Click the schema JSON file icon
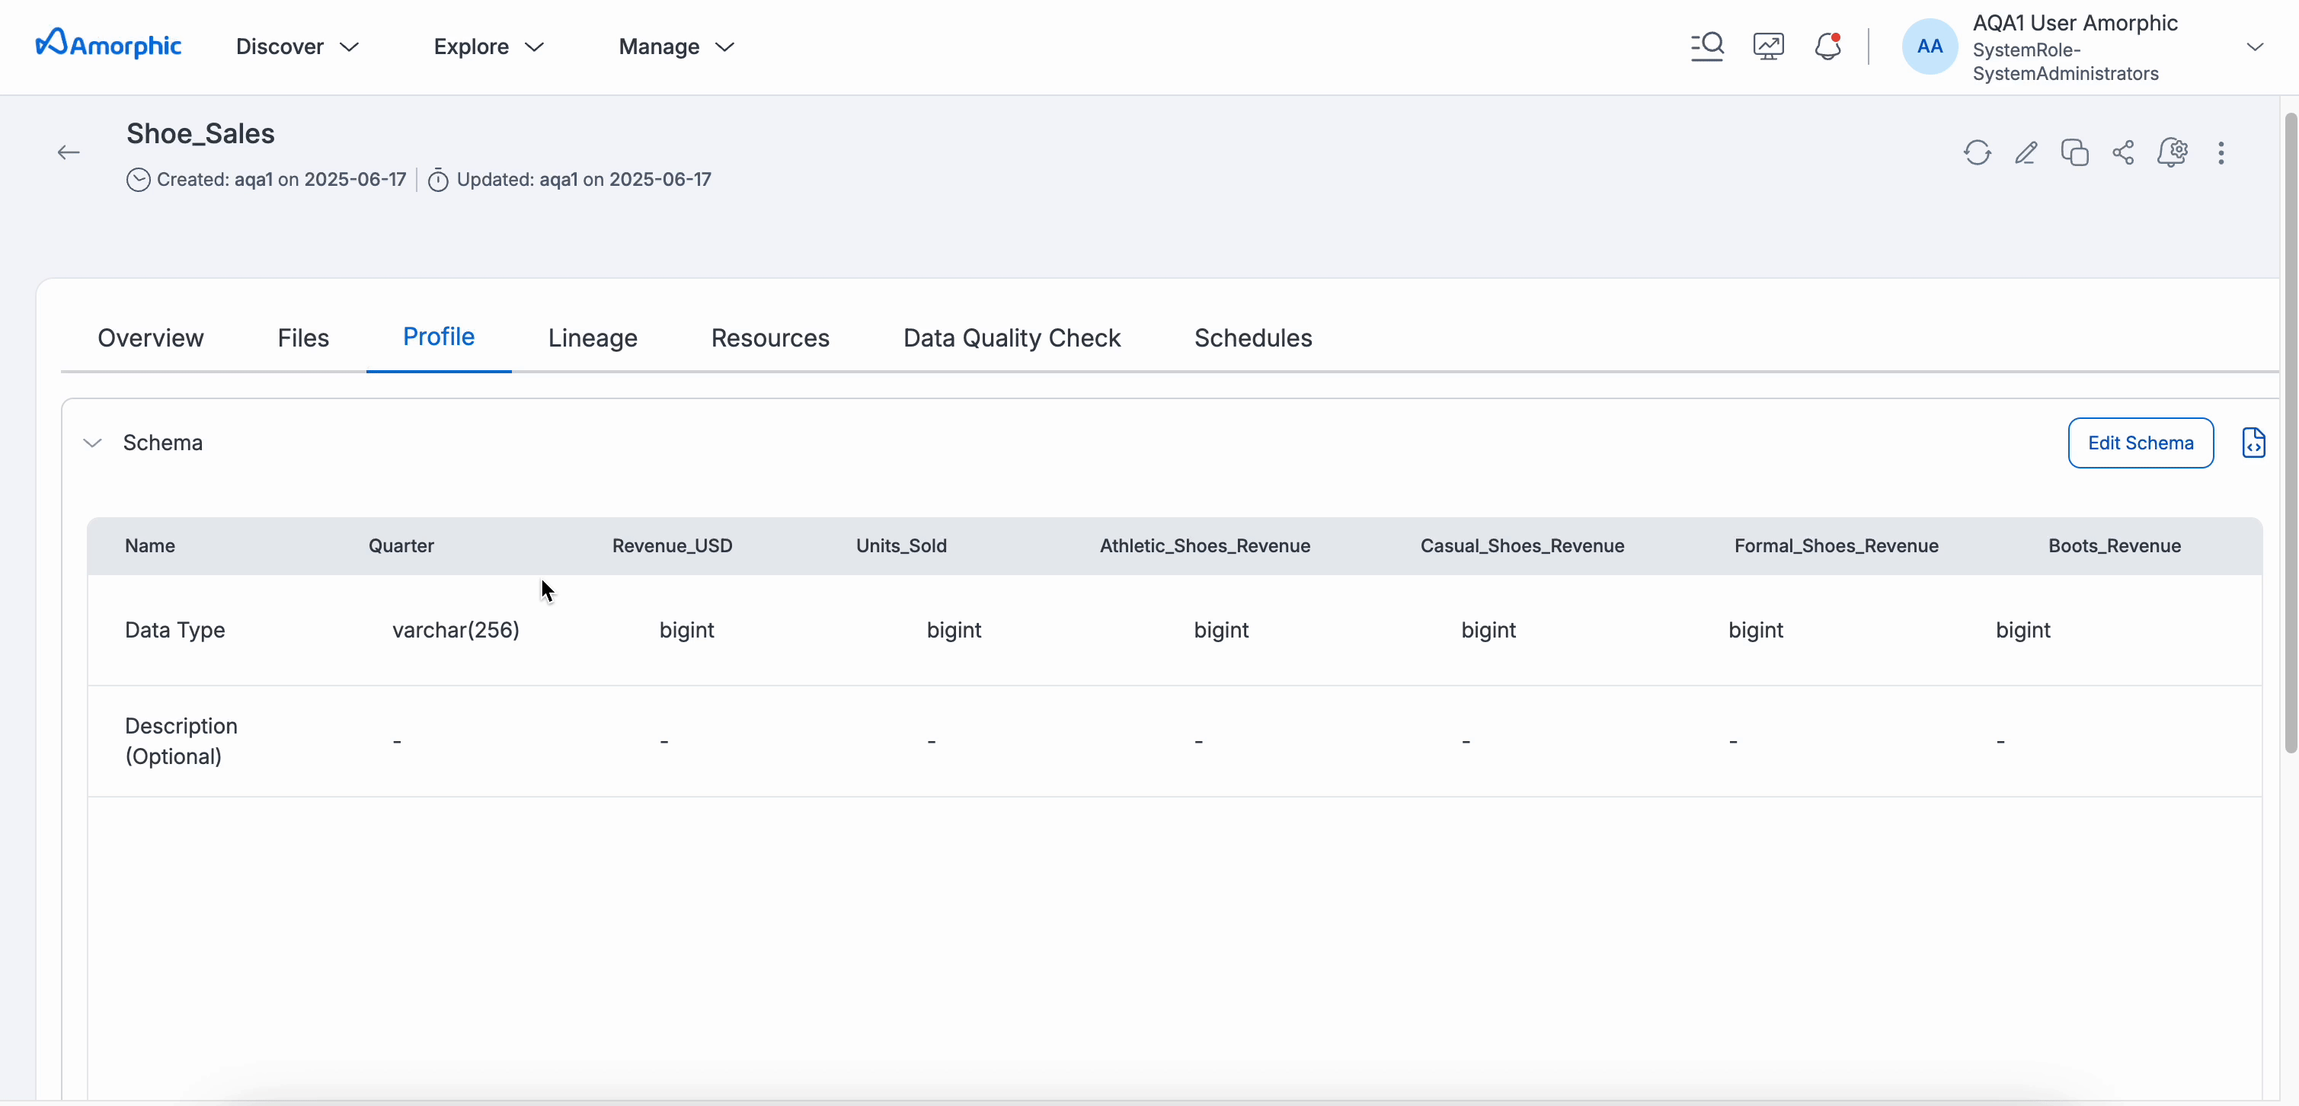 click(2253, 443)
